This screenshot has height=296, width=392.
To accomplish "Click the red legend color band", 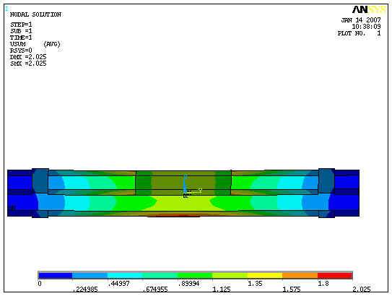I will tap(335, 276).
